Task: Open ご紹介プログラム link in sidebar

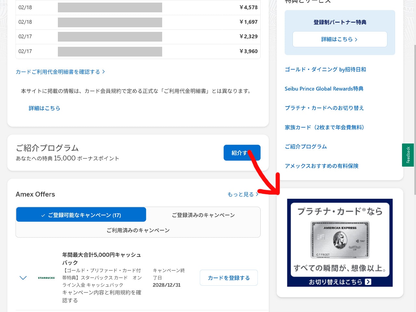Action: pyautogui.click(x=306, y=147)
